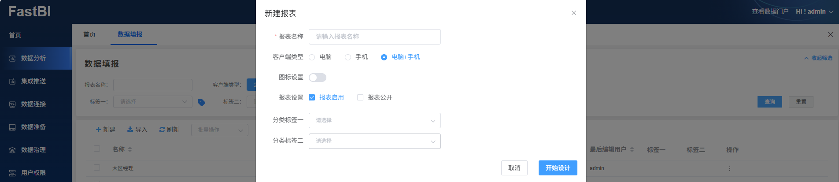Click the 集成推送 sidebar icon
The width and height of the screenshot is (839, 182).
(x=12, y=82)
